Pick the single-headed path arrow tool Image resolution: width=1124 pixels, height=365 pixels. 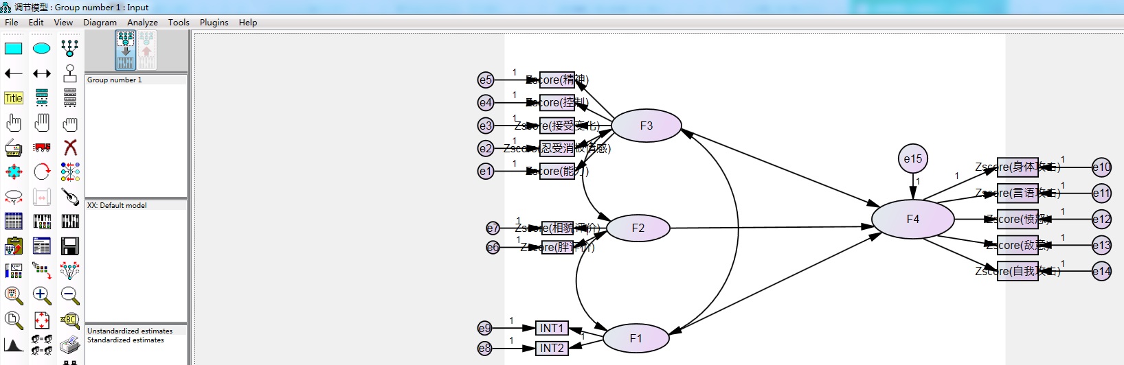tap(14, 73)
